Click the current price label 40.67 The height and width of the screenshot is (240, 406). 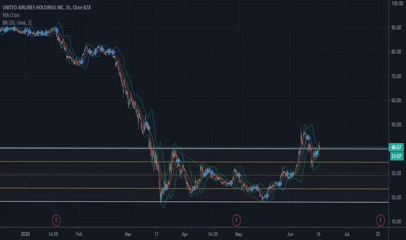[396, 147]
